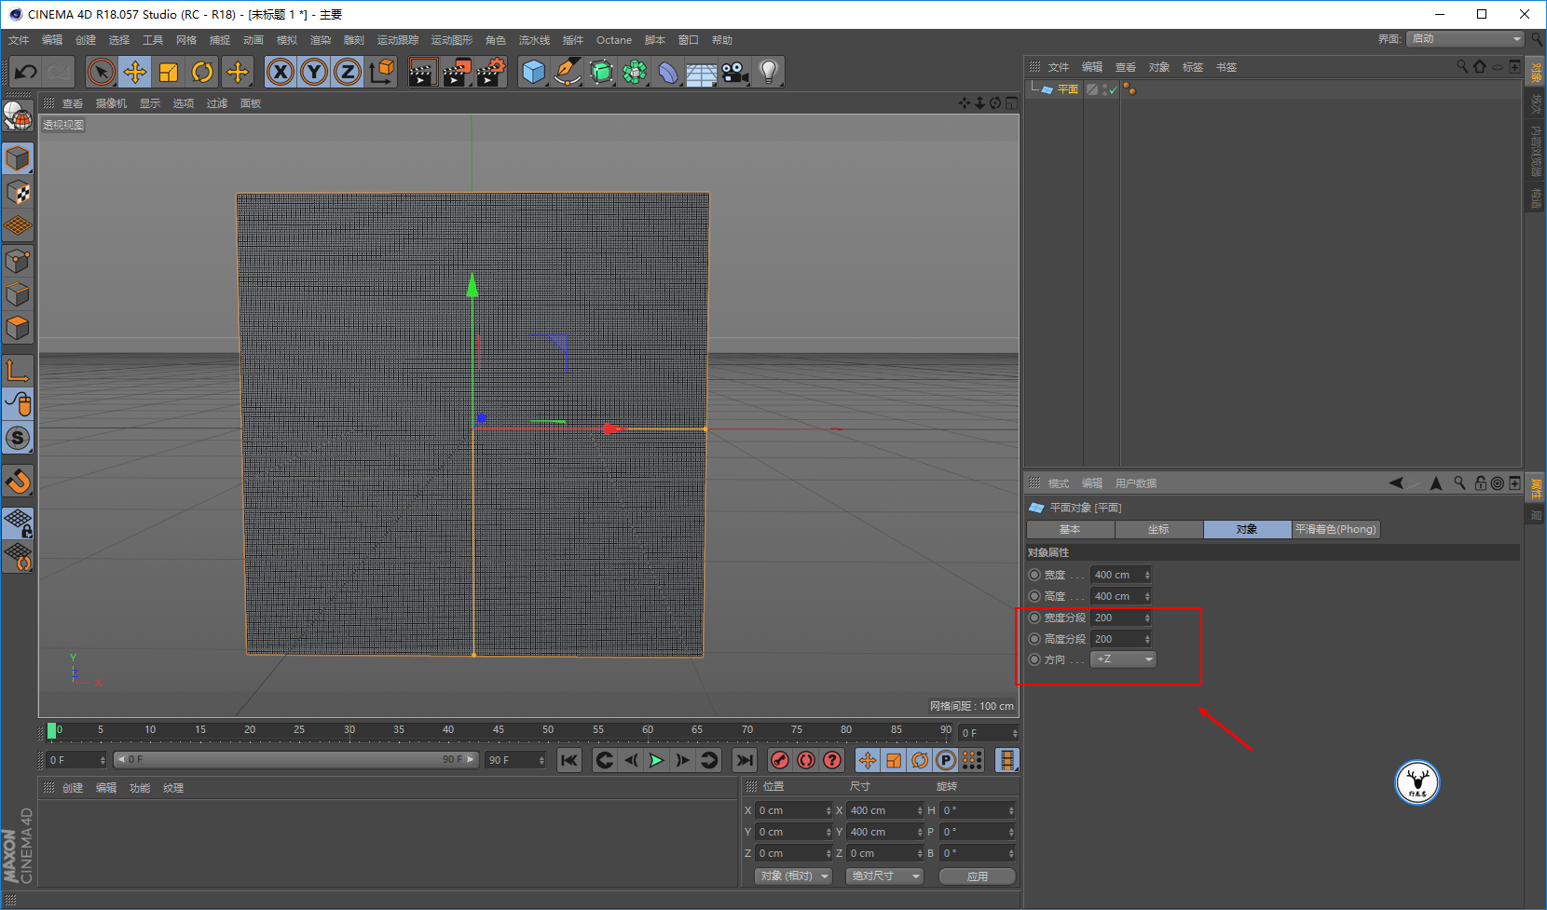
Task: Open 对象 (相对) coordinate dropdown
Action: pyautogui.click(x=793, y=876)
